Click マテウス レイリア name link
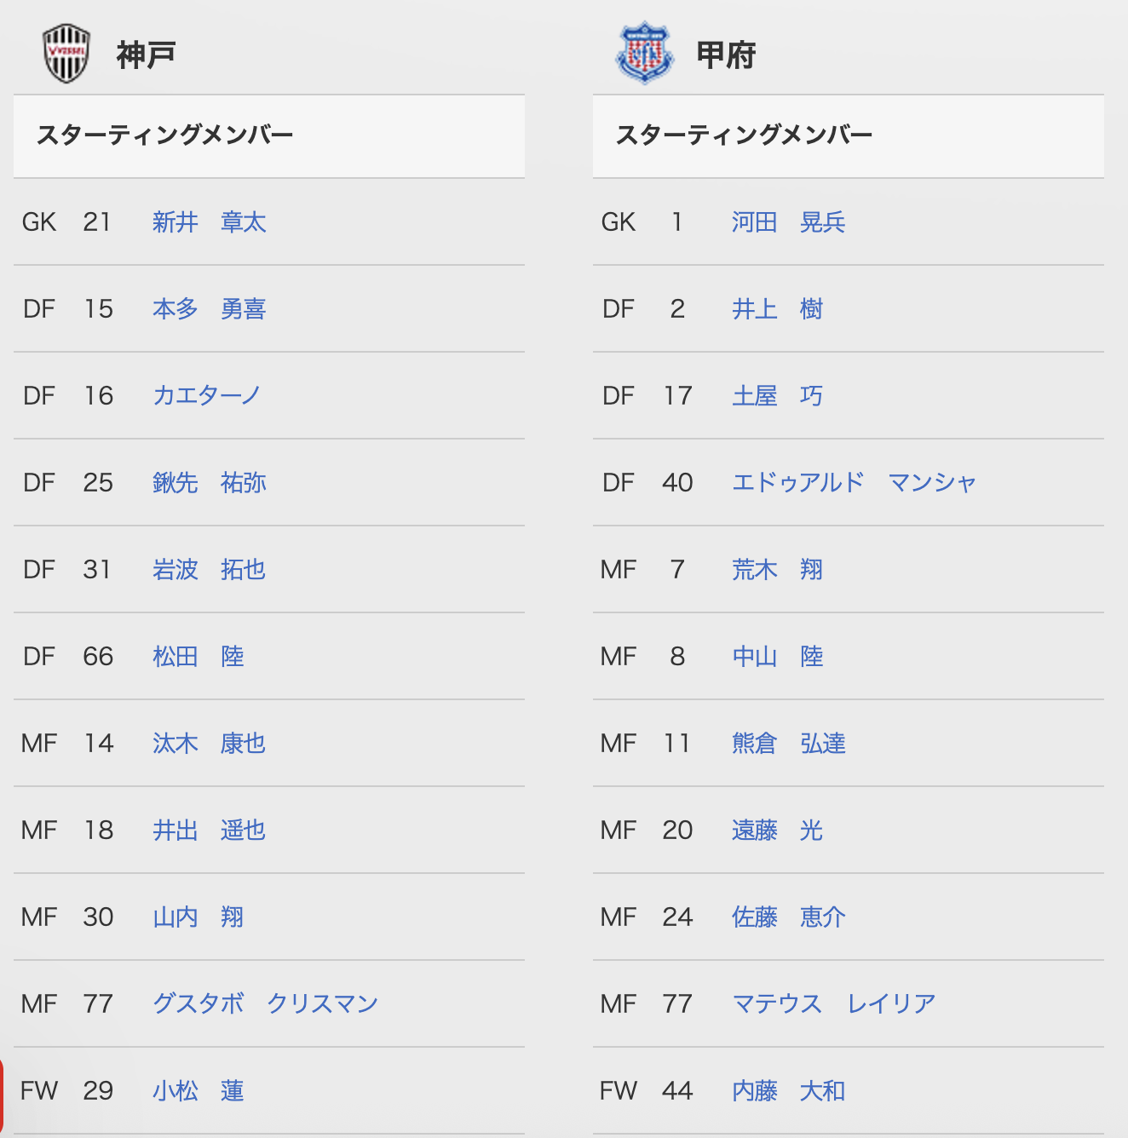Viewport: 1128px width, 1138px height. 834,1004
